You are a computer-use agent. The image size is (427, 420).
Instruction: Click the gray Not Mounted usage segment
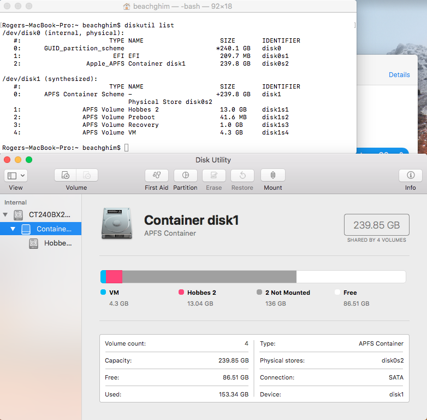click(x=209, y=277)
